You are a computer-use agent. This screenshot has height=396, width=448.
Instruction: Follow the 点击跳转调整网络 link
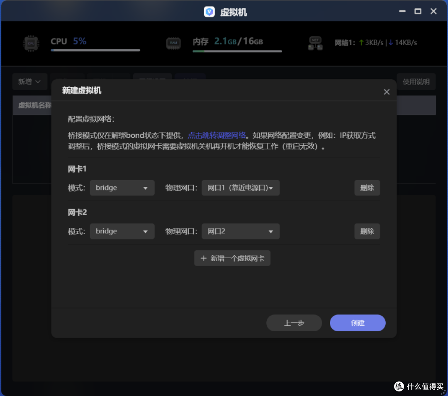[x=217, y=135]
